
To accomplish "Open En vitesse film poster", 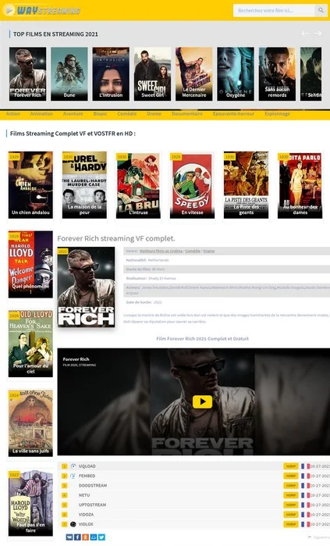I will 192,185.
